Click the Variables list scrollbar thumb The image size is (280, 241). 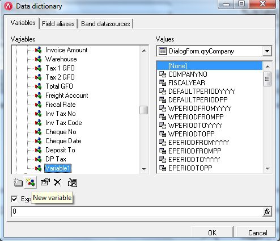tap(144, 110)
